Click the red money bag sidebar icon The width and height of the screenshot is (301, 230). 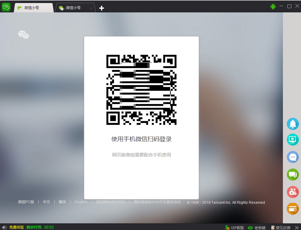coord(293,192)
